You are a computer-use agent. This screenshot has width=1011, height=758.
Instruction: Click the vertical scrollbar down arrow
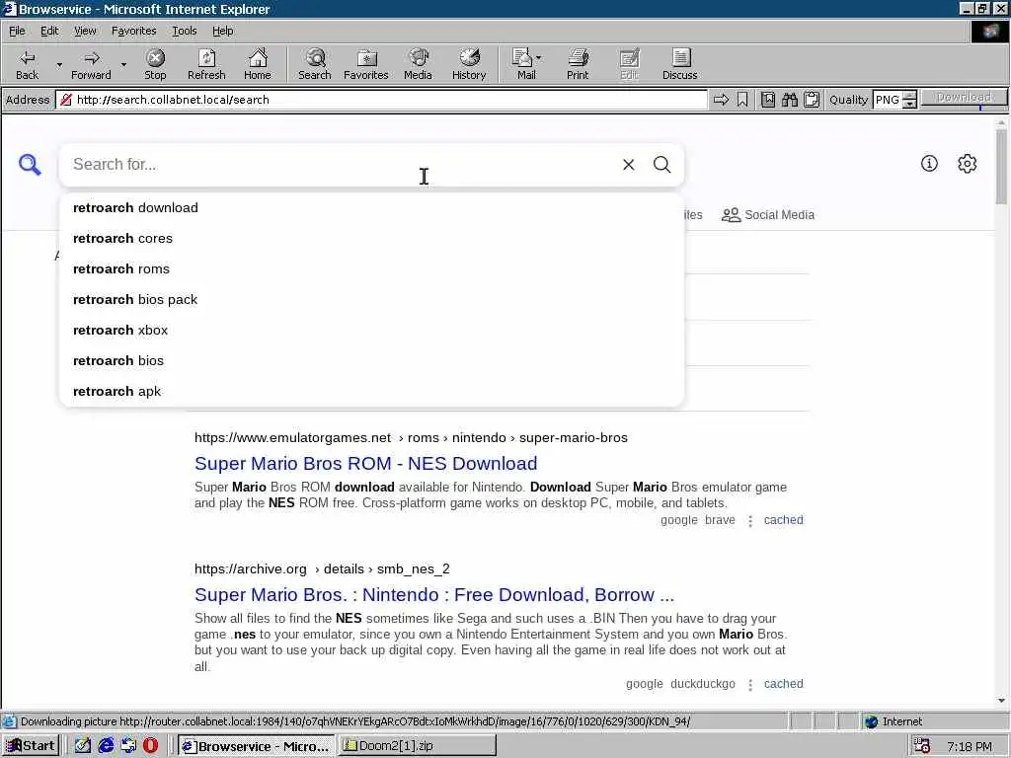click(x=1001, y=700)
